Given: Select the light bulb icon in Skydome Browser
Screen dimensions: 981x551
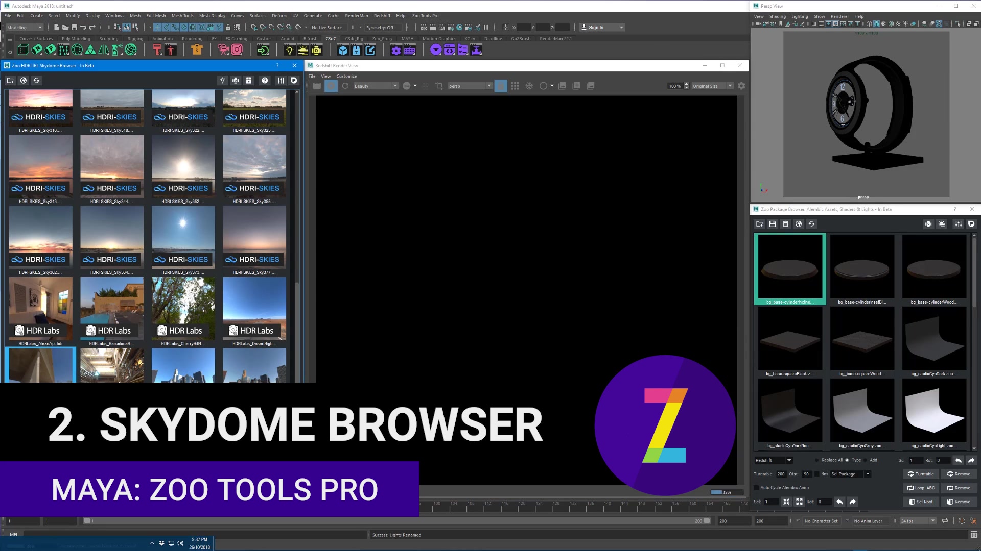Looking at the screenshot, I should pyautogui.click(x=222, y=80).
